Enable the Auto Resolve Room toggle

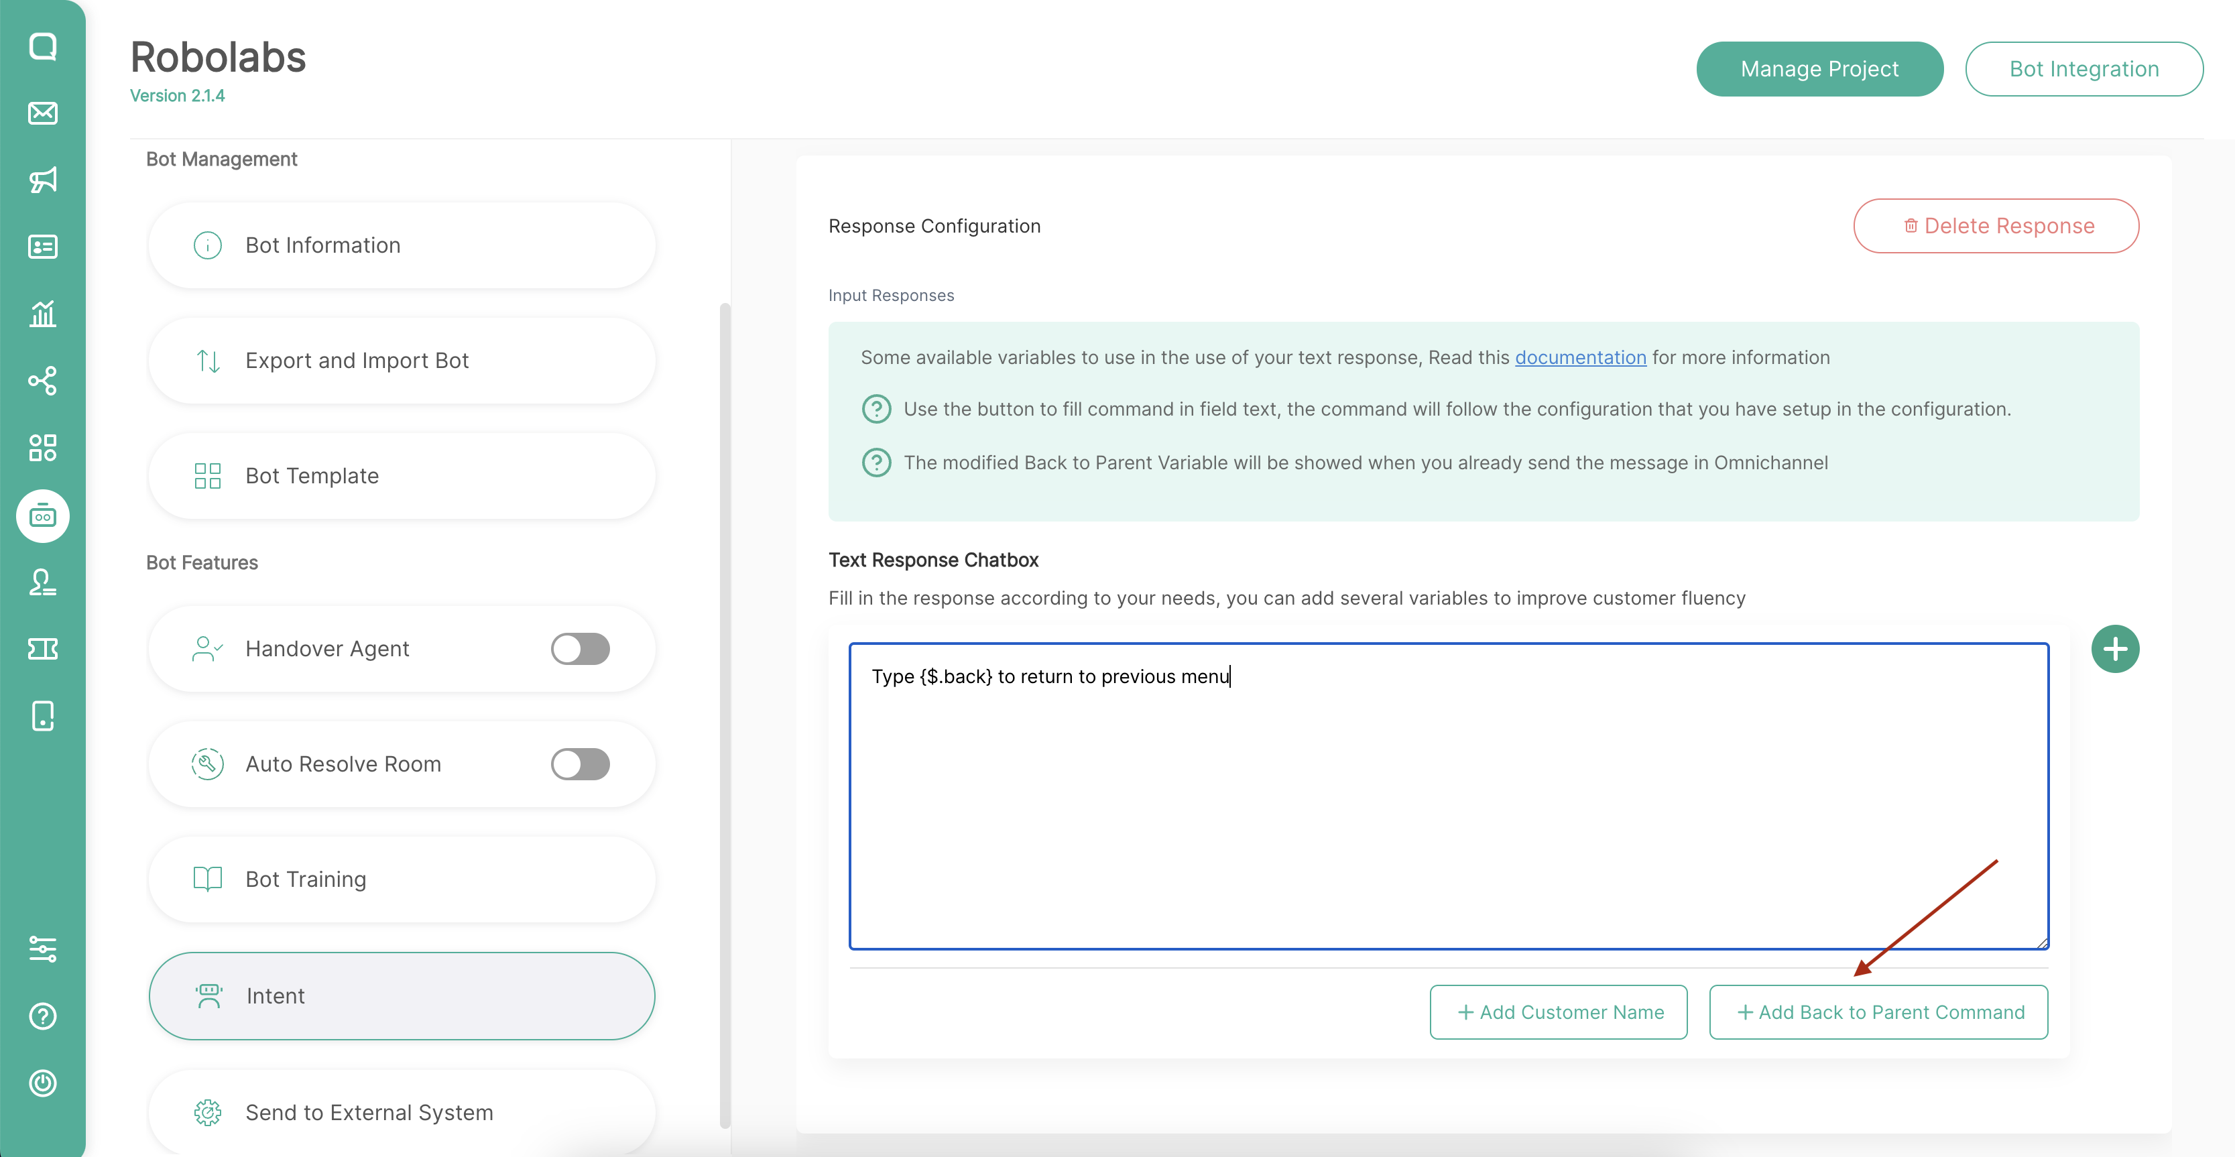(581, 764)
